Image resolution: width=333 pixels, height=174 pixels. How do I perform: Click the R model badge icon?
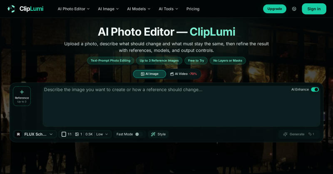pos(18,134)
